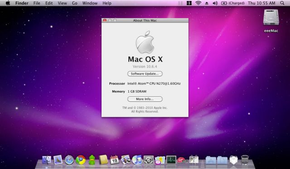
Task: Open the eeeMac hard drive icon
Action: [271, 18]
